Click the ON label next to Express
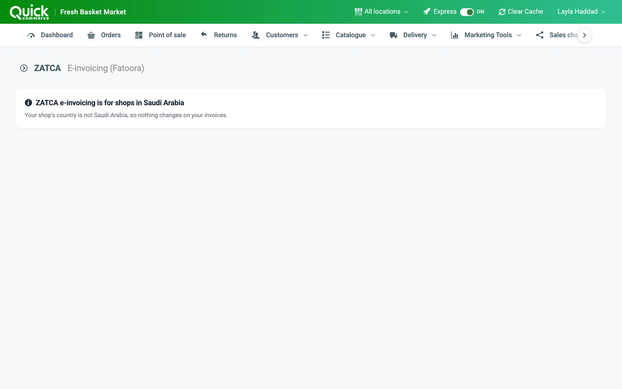Viewport: 622px width, 389px height. (x=480, y=12)
